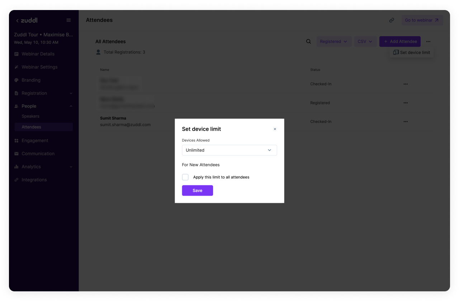Click the Add Attendee button

400,42
